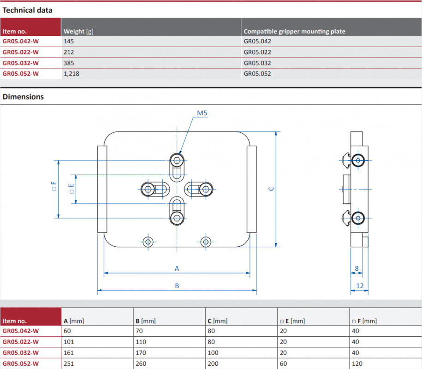The height and width of the screenshot is (369, 422).
Task: Select compatible plate GR05.042
Action: (257, 42)
